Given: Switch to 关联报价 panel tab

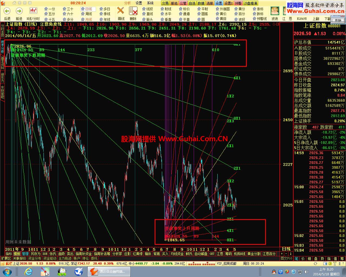Looking at the screenshot, I should click(x=19, y=258).
